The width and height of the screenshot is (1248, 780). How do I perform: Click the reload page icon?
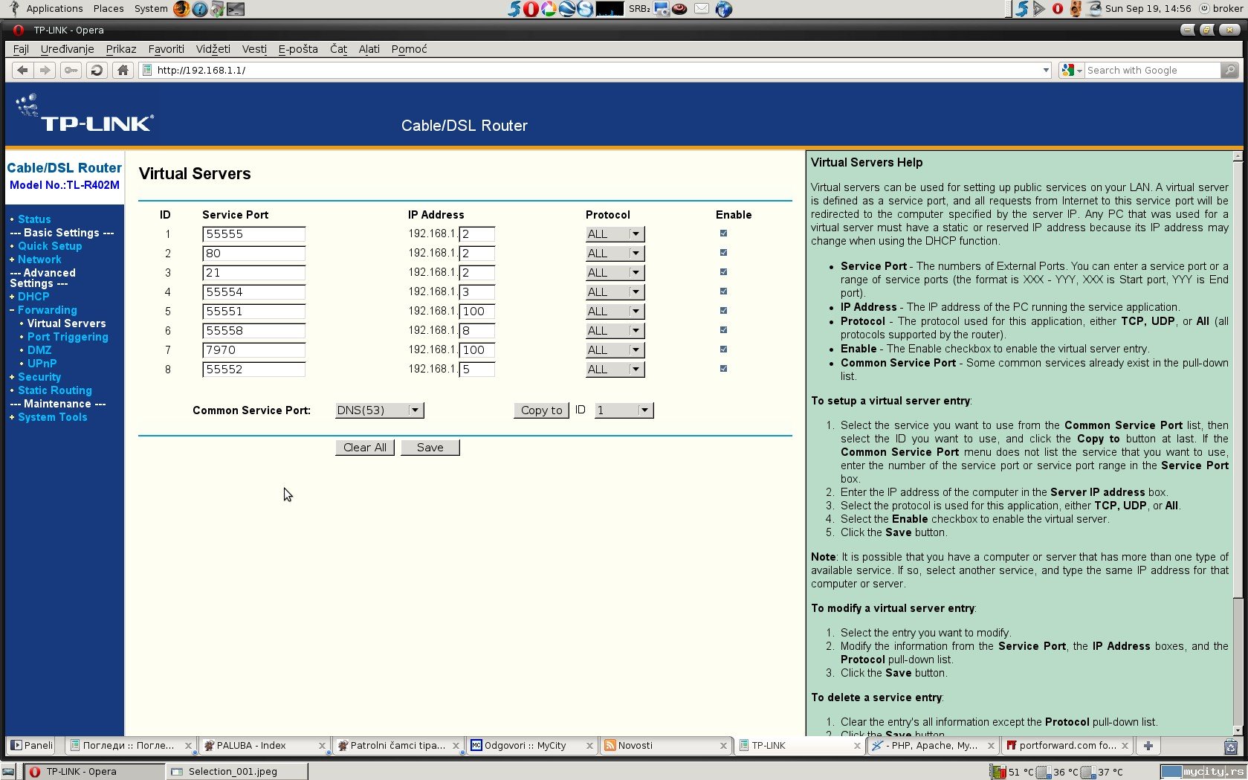coord(97,70)
